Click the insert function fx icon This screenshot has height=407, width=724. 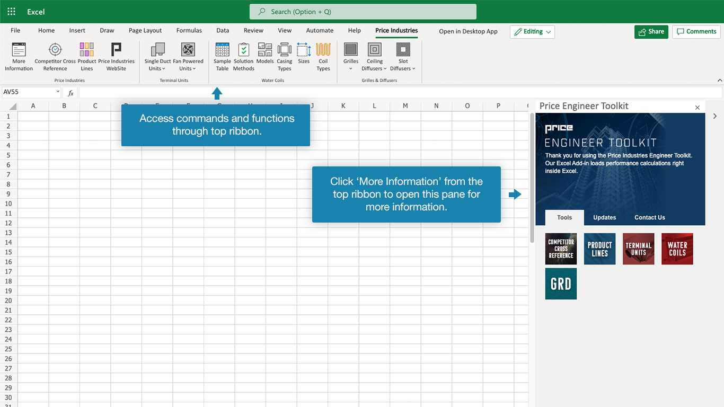coord(70,93)
